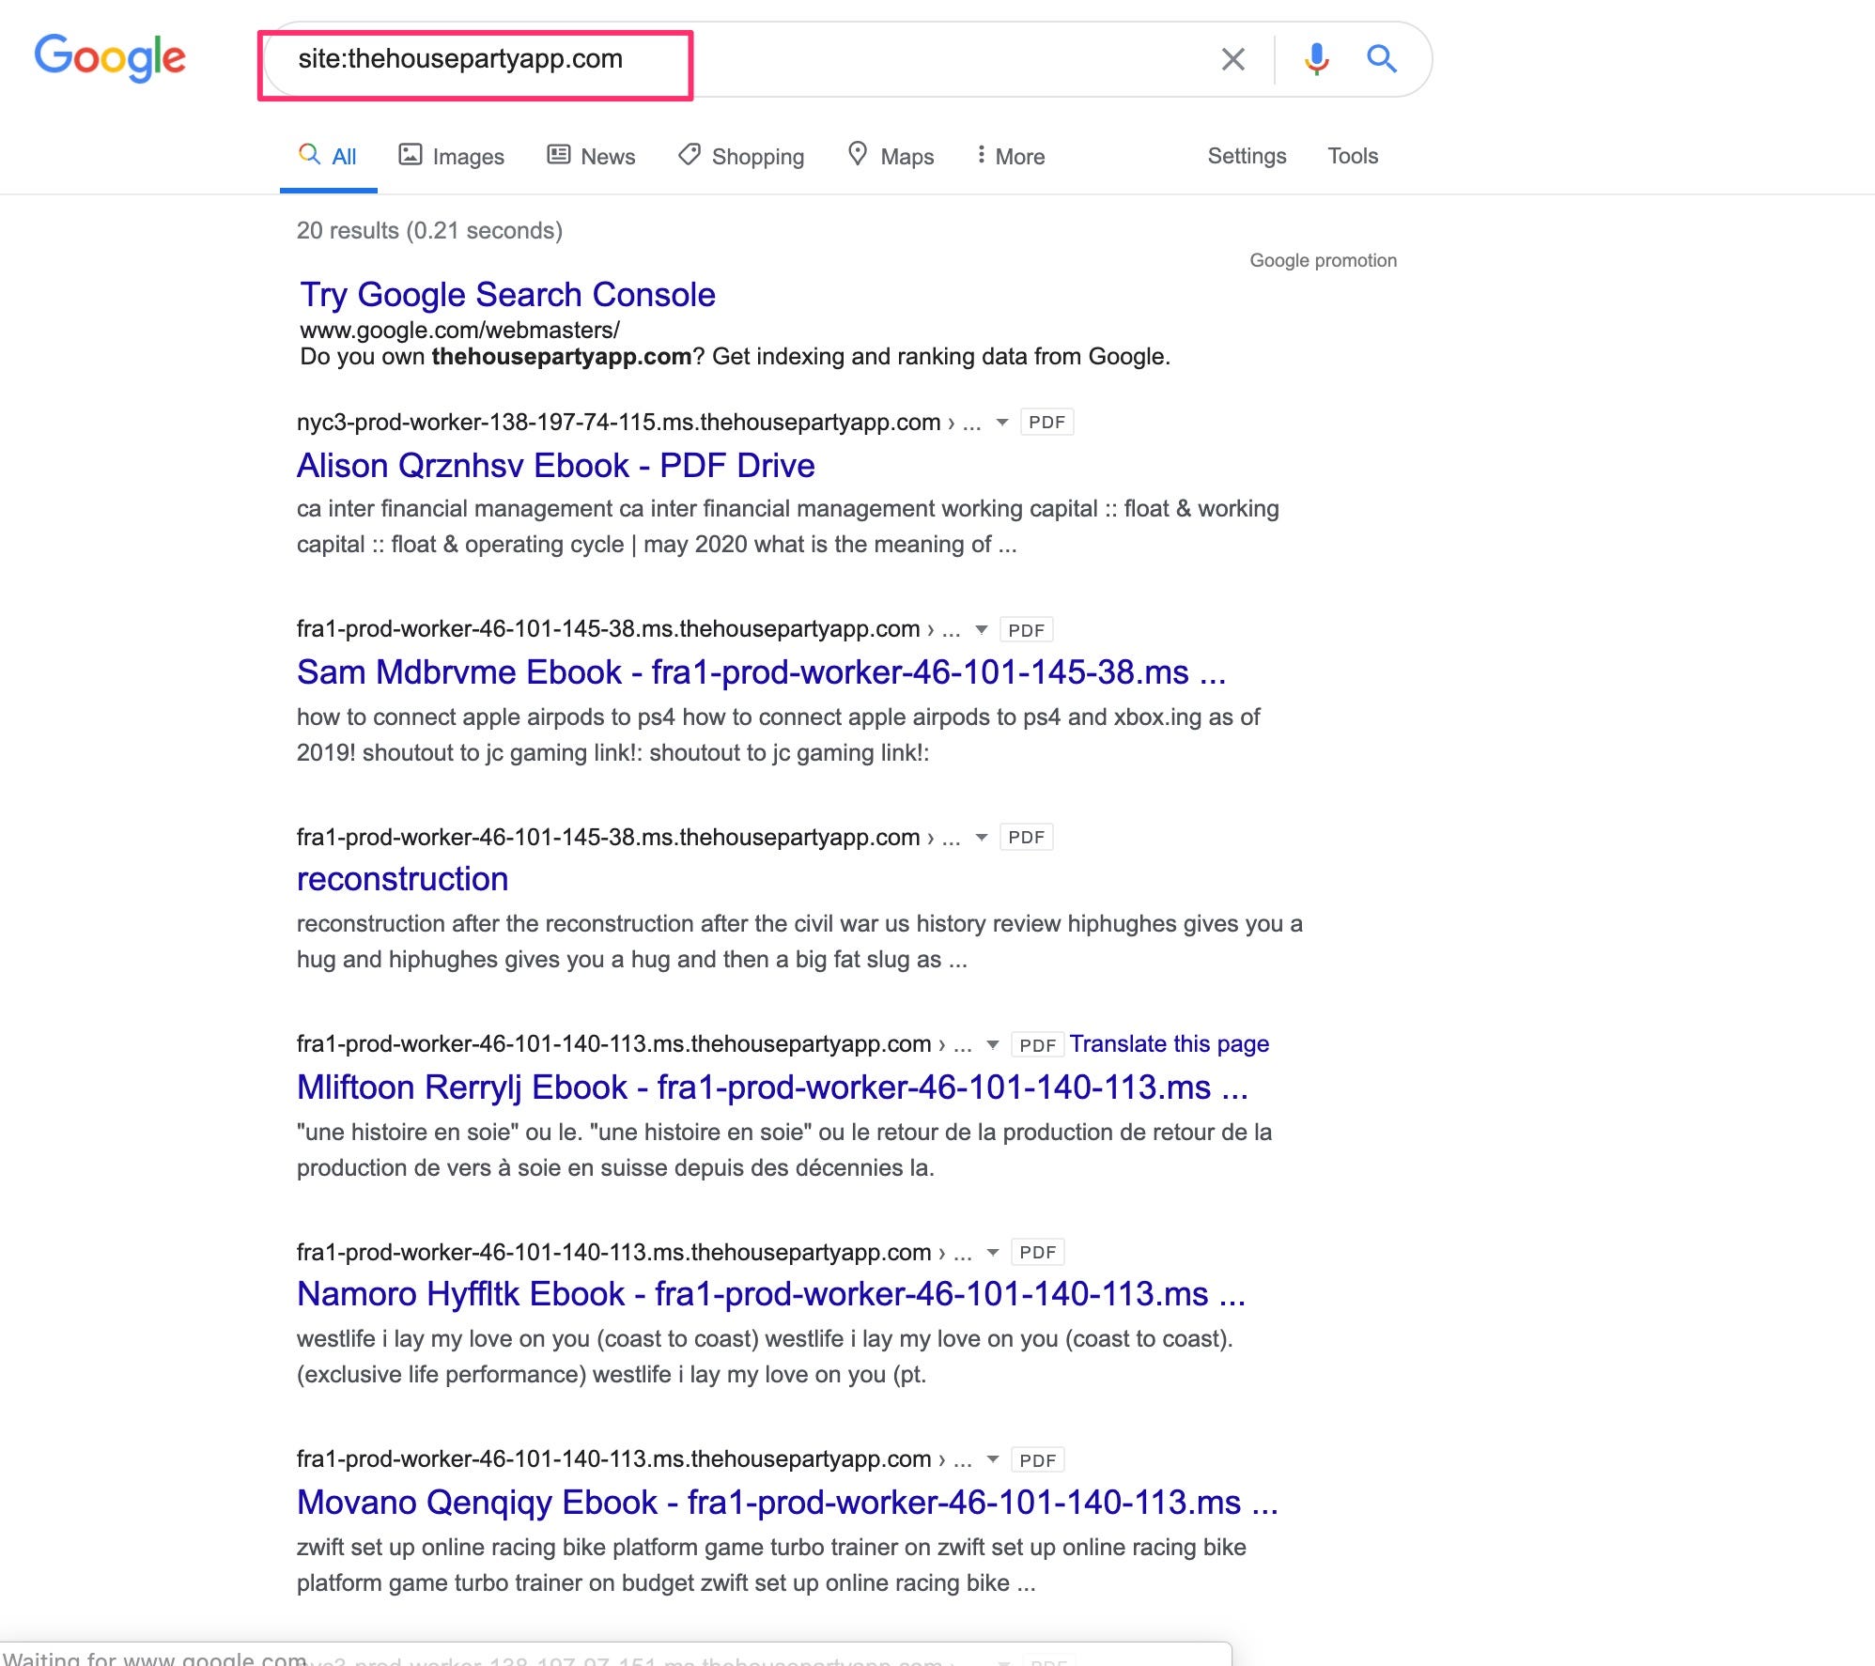Click snippet about zwift set up online racing
The width and height of the screenshot is (1875, 1666).
click(x=771, y=1566)
